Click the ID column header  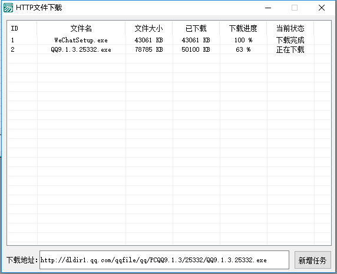pyautogui.click(x=22, y=28)
